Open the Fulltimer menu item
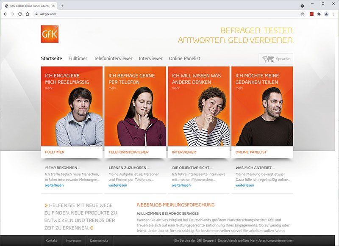Screen dimensions: 339x246 [x=78, y=58]
